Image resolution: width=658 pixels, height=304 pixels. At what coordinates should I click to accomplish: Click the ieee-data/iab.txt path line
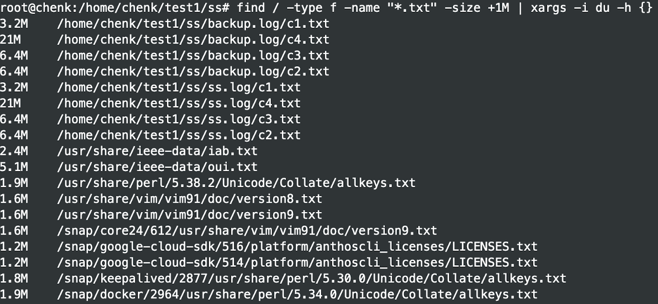(x=158, y=151)
